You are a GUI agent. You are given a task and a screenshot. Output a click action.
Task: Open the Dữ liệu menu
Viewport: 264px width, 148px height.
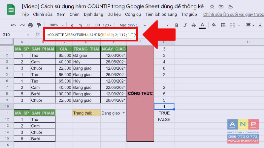point(114,14)
